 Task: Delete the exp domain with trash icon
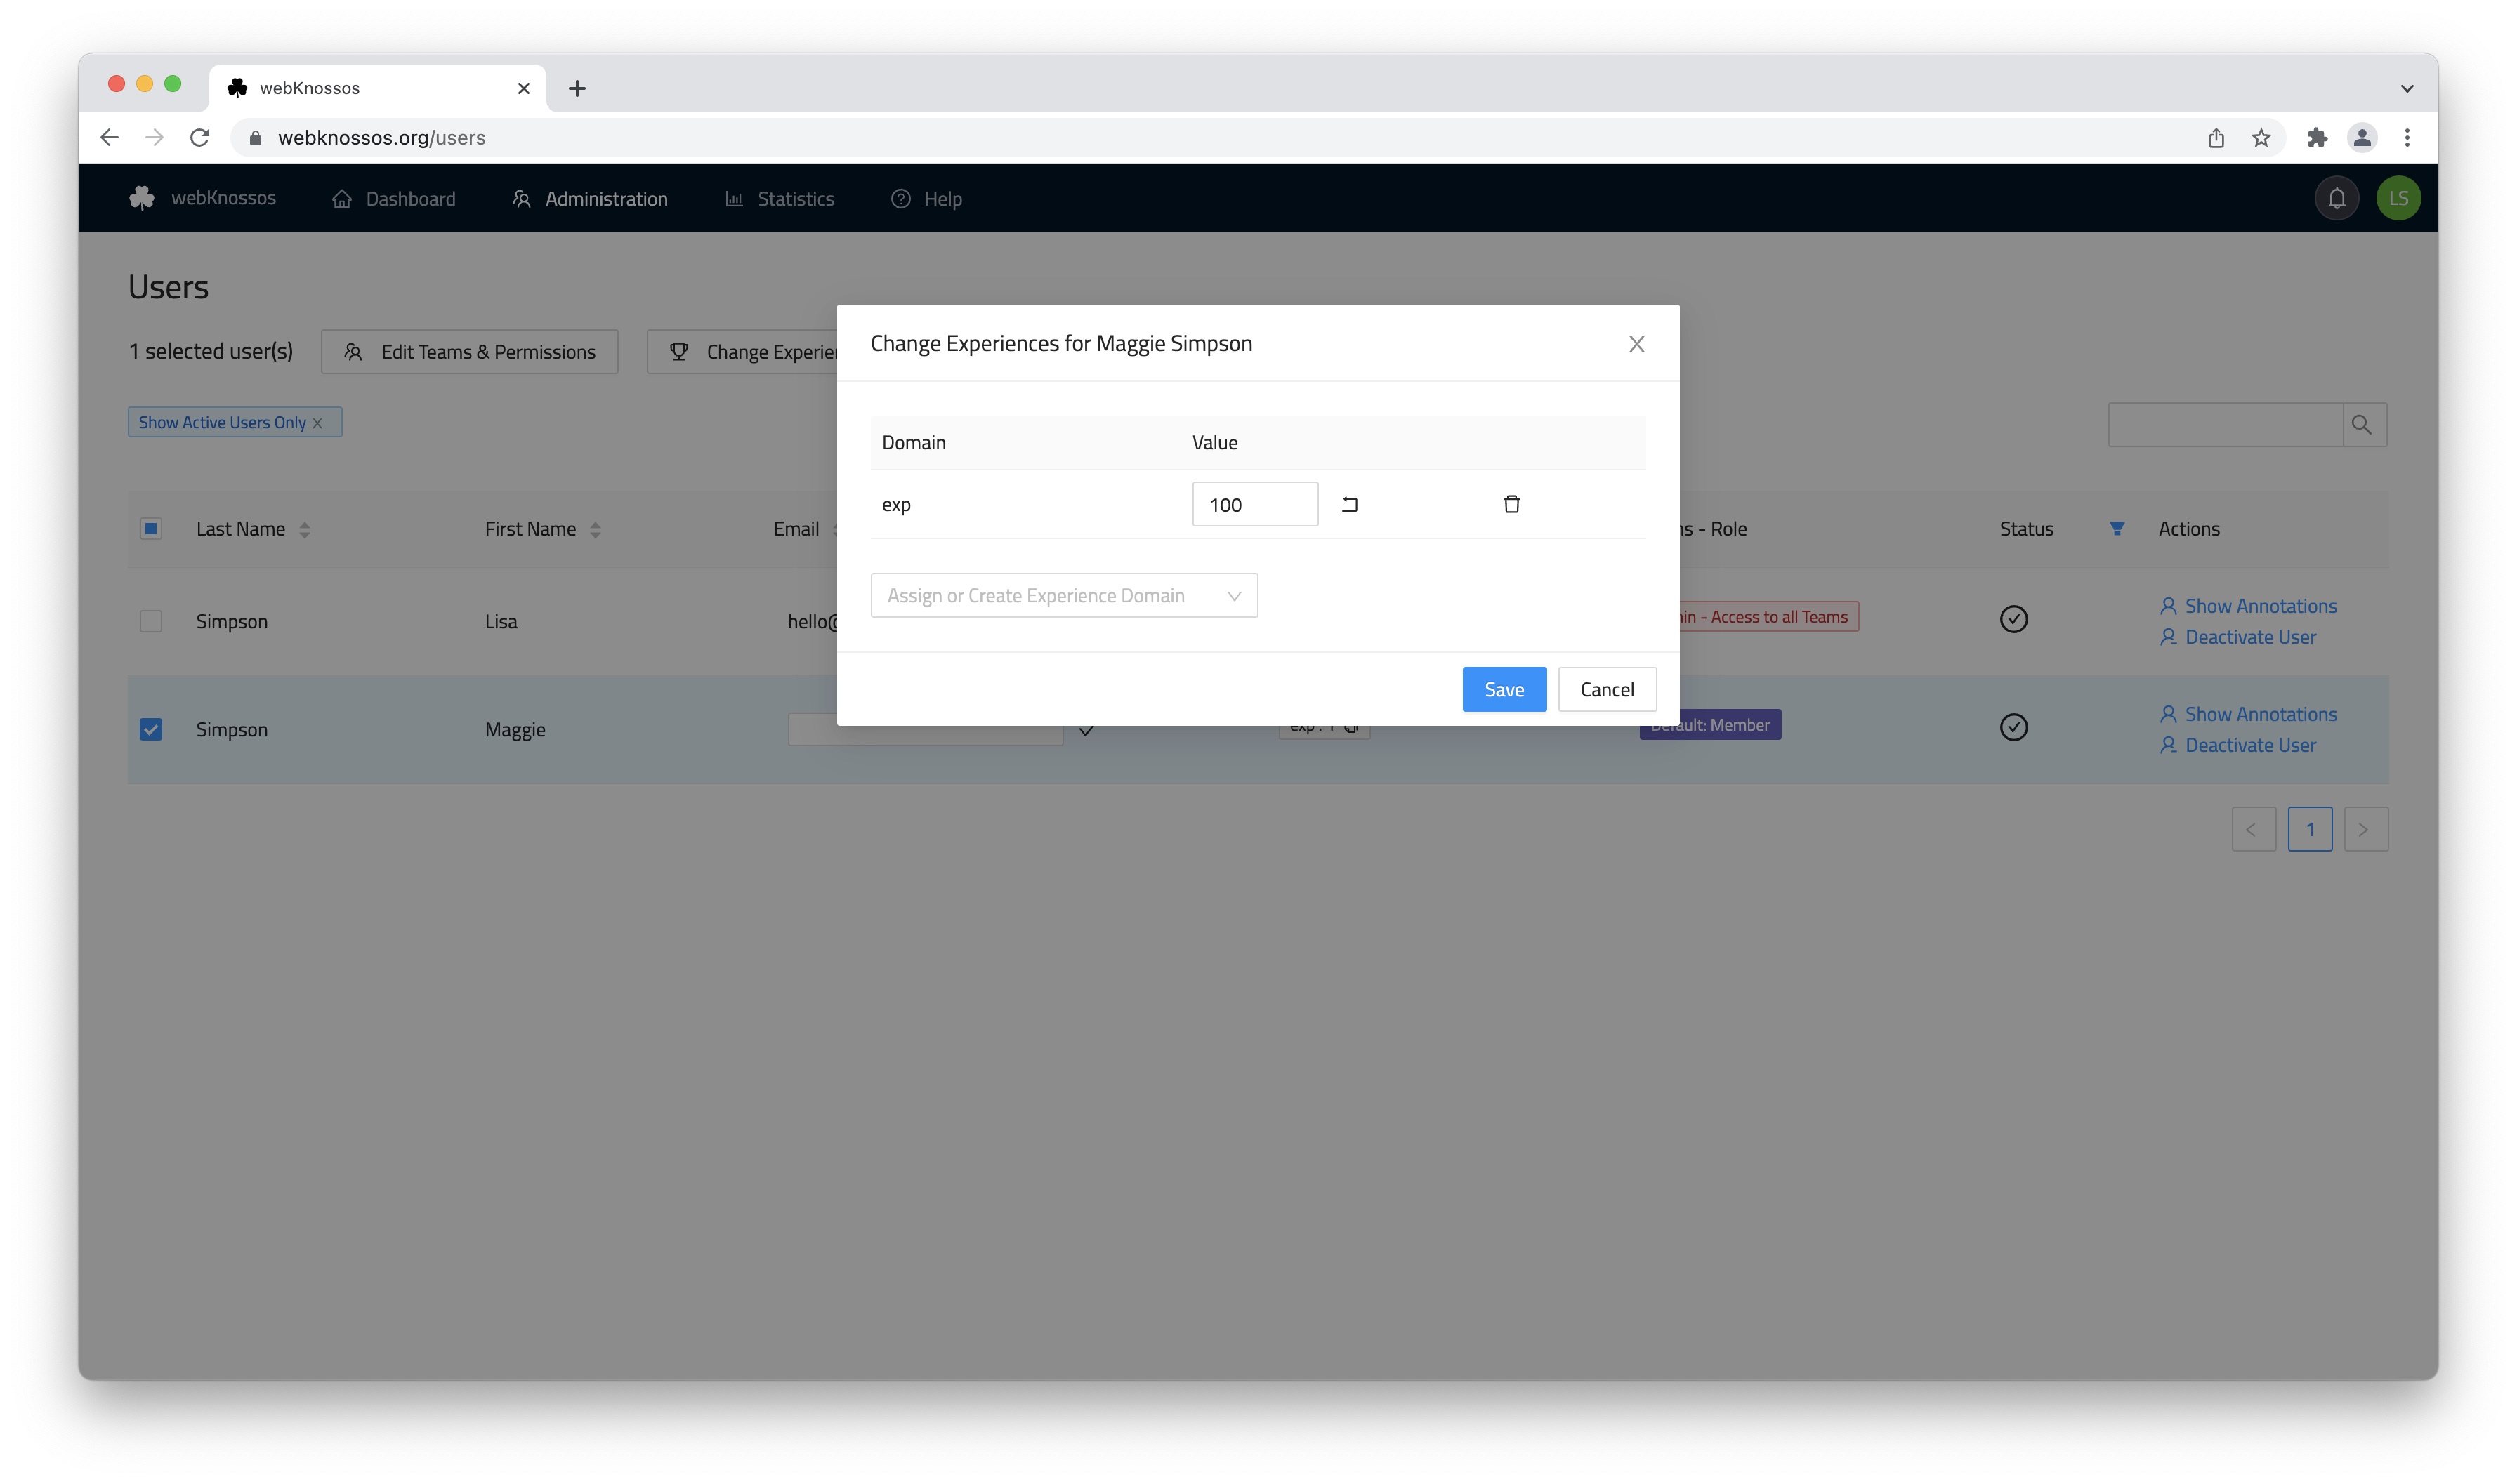click(1511, 504)
